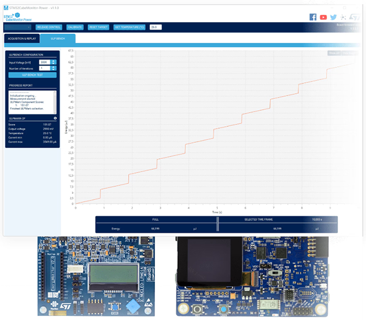This screenshot has width=366, height=320.
Task: Start the ULP Bench Test
Action: click(33, 75)
